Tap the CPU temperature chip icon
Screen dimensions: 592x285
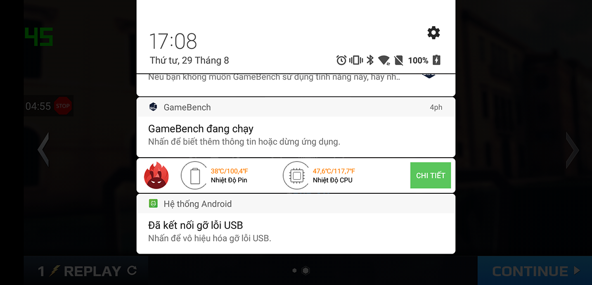point(296,176)
